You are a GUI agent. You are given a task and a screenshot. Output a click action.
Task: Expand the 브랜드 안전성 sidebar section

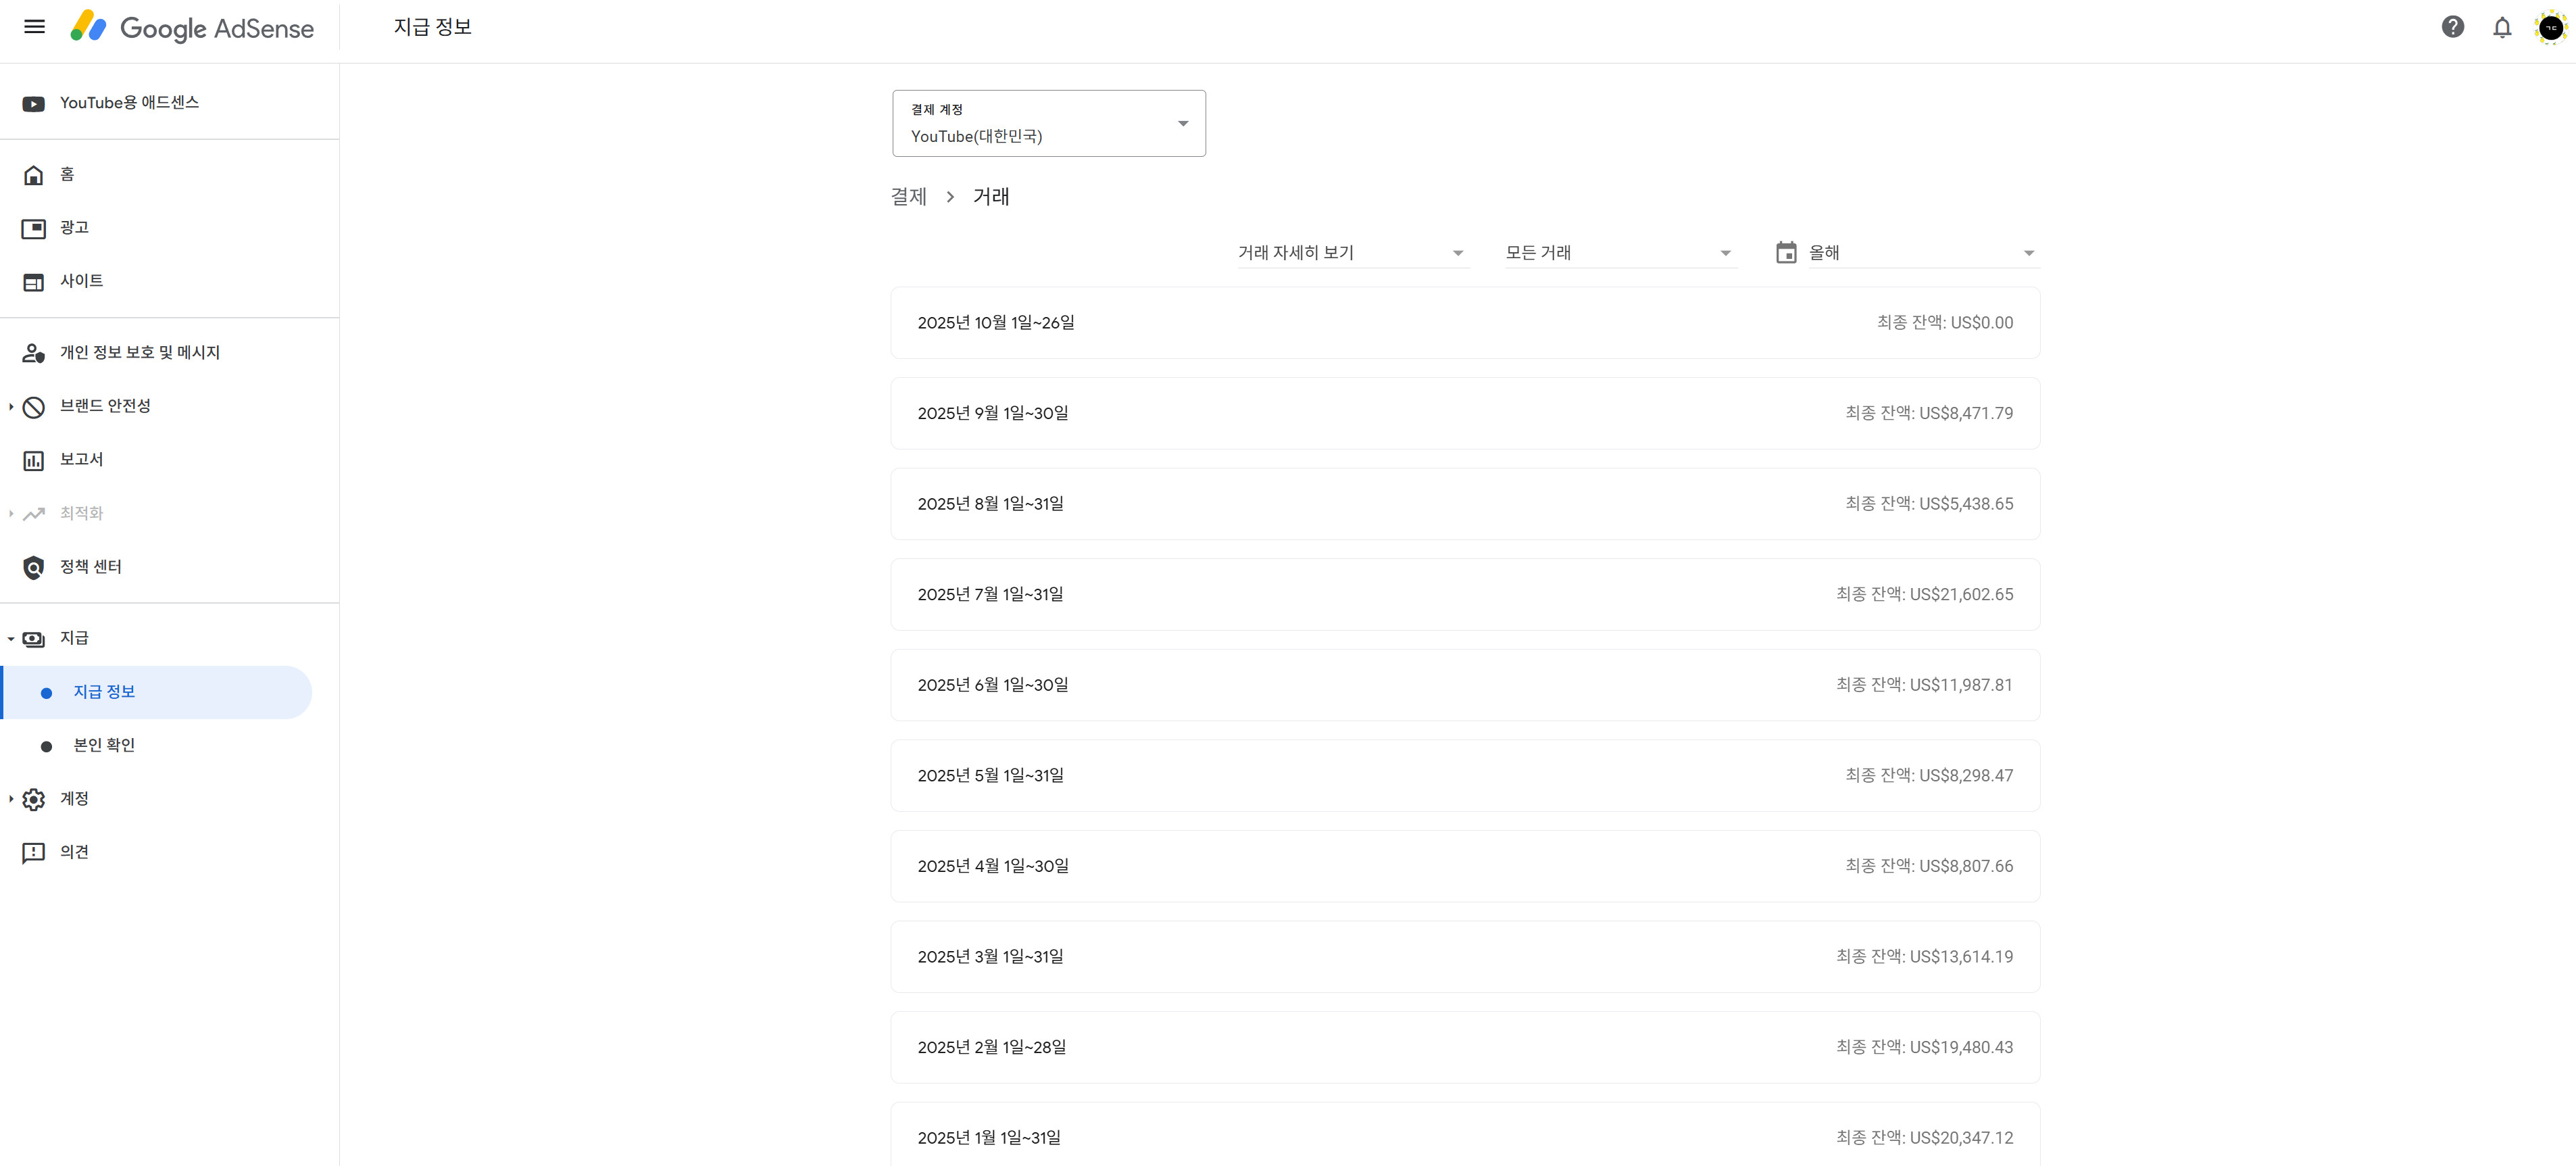(x=11, y=406)
